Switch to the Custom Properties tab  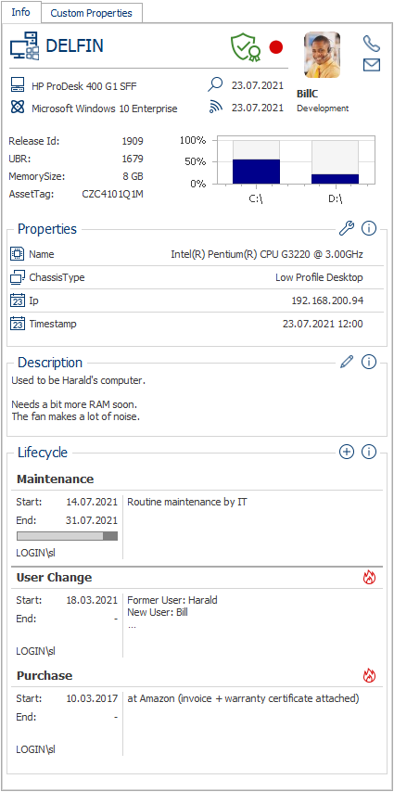pyautogui.click(x=92, y=13)
